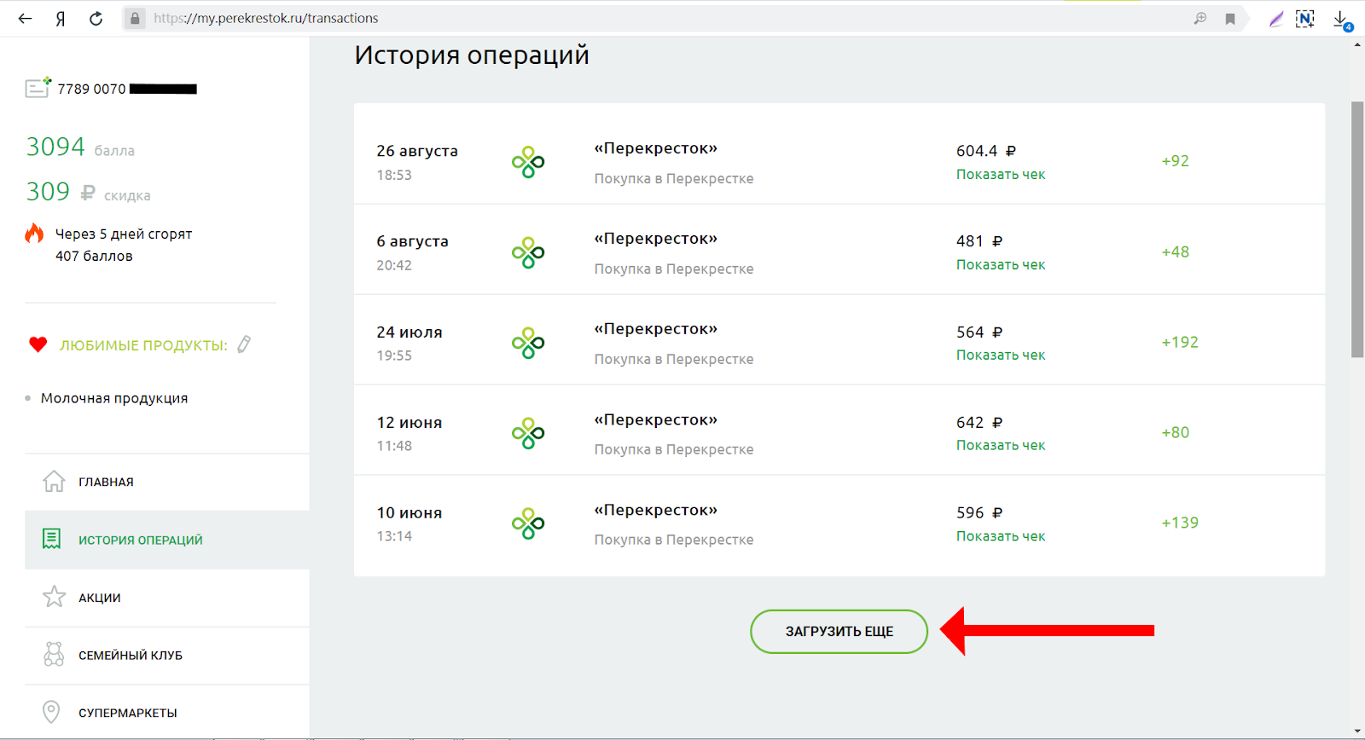This screenshot has width=1365, height=740.
Task: Click the +192 bonus points value
Action: (1180, 343)
